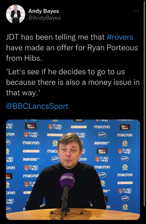Follow the #rovers hashtag link
146x224 pixels.
pyautogui.click(x=120, y=37)
